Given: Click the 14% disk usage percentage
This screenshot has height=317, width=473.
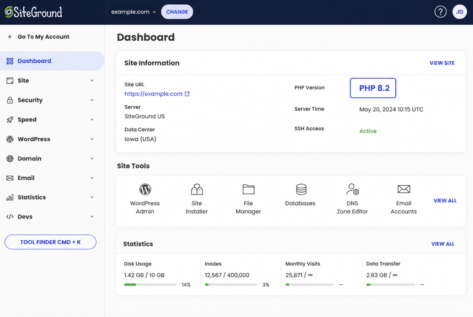Looking at the screenshot, I should coord(186,285).
